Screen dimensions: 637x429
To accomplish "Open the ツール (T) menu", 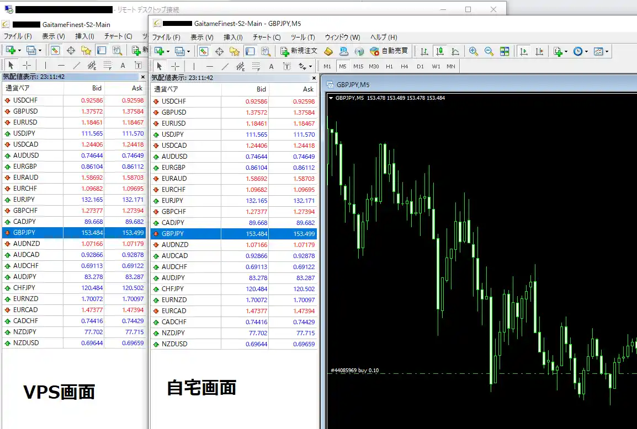I will 302,37.
